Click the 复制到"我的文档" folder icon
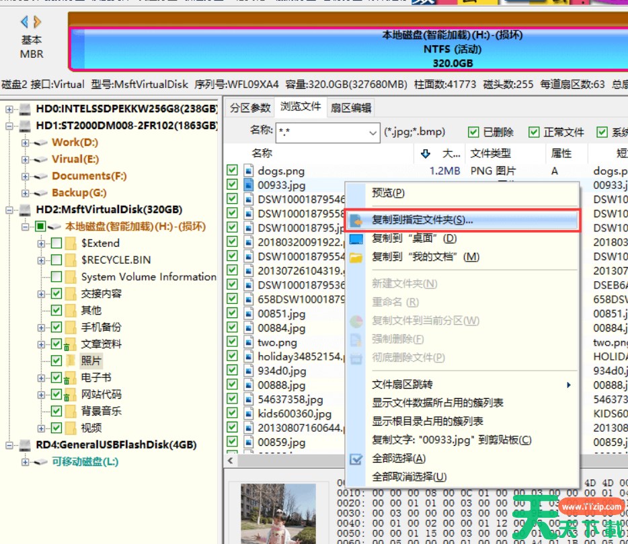 point(356,257)
